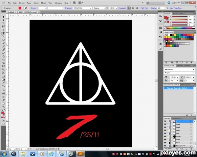Open the fill color dropdown in control bar

[22, 8]
